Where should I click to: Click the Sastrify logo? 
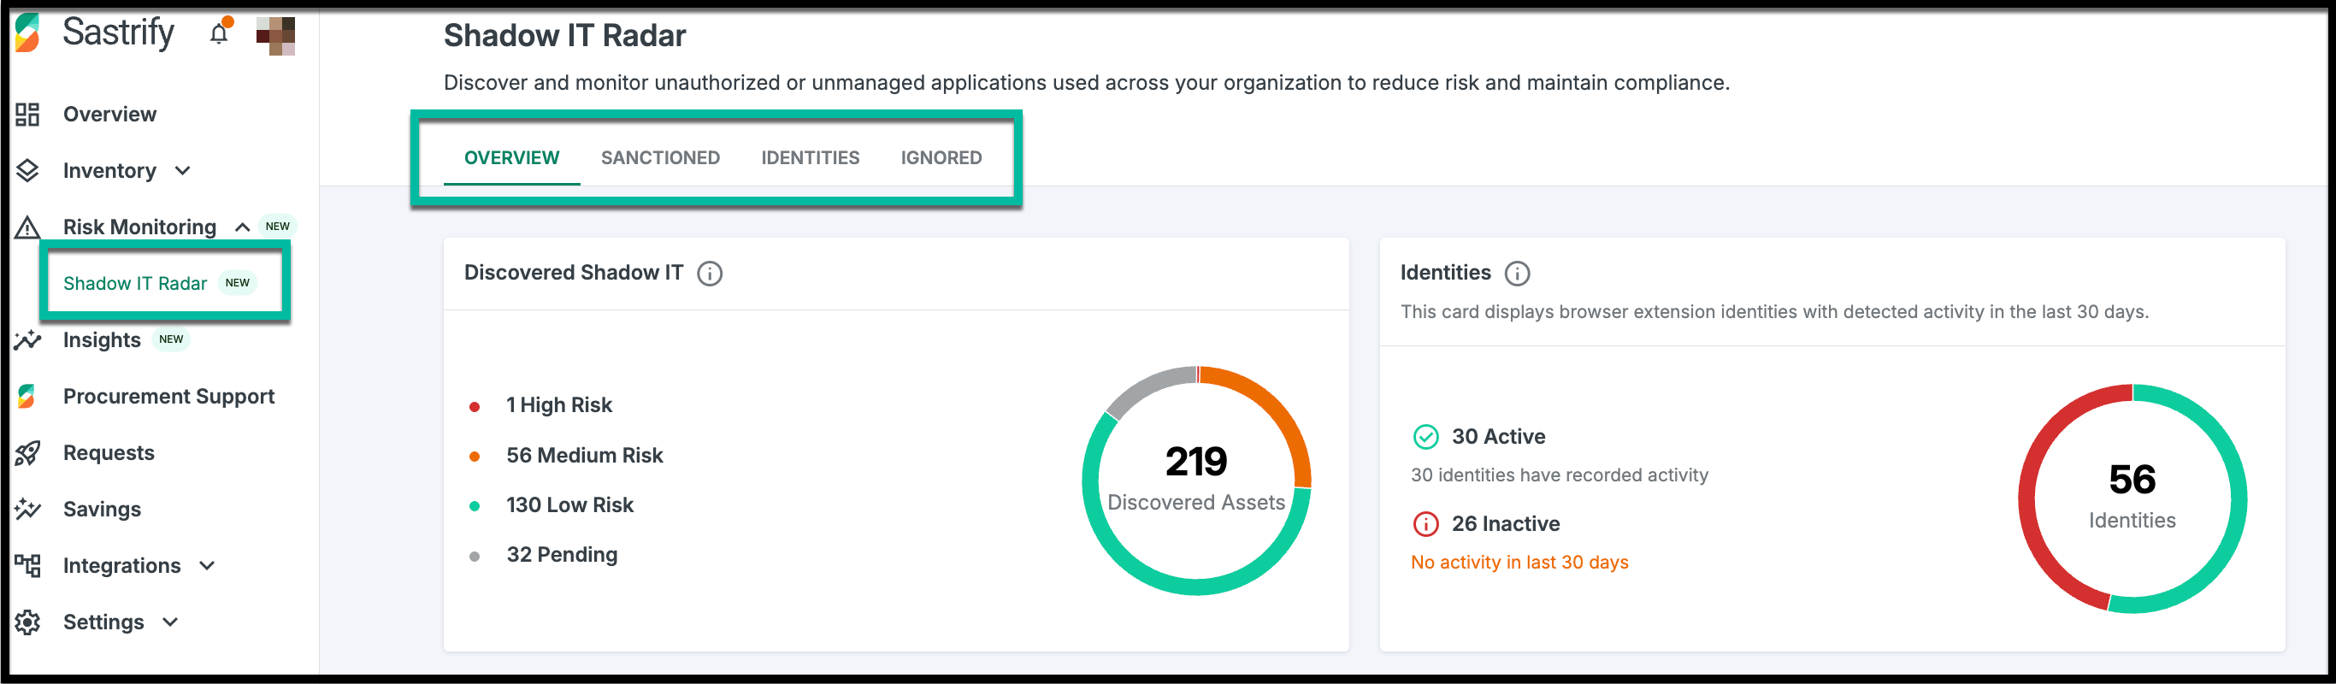pyautogui.click(x=29, y=33)
